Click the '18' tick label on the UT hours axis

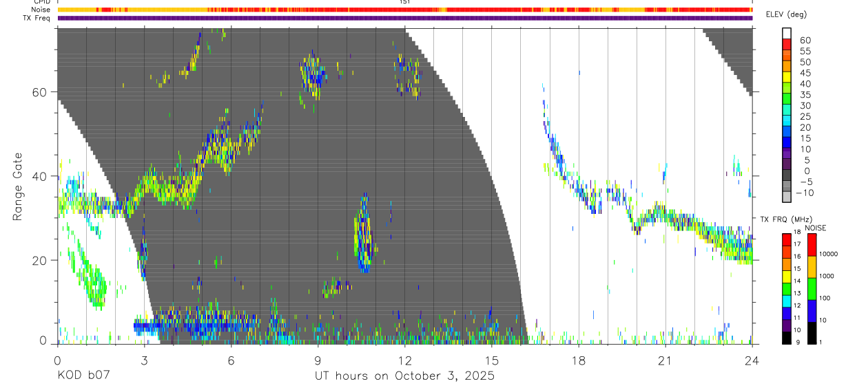(578, 360)
